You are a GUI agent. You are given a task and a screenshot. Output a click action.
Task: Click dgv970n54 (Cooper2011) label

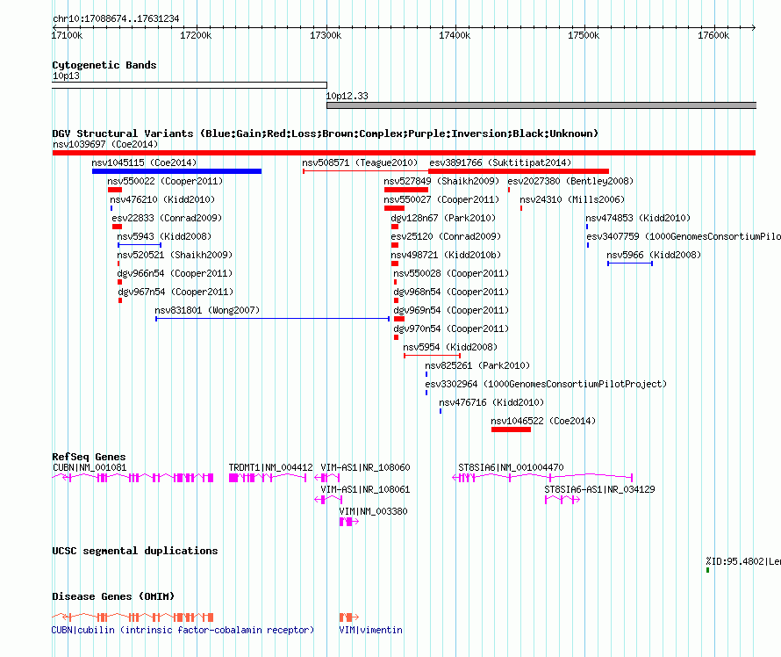451,328
